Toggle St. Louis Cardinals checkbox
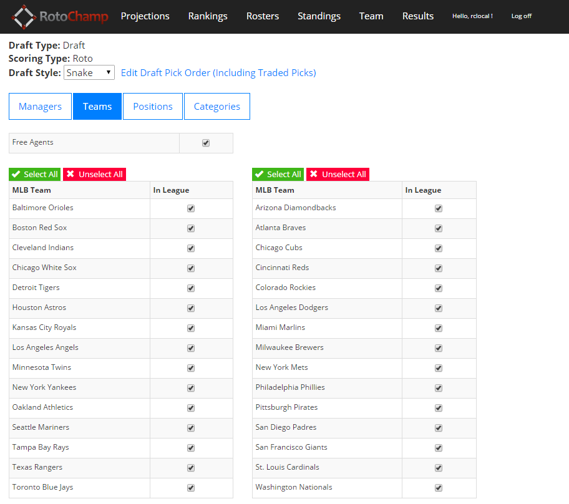 [x=439, y=468]
